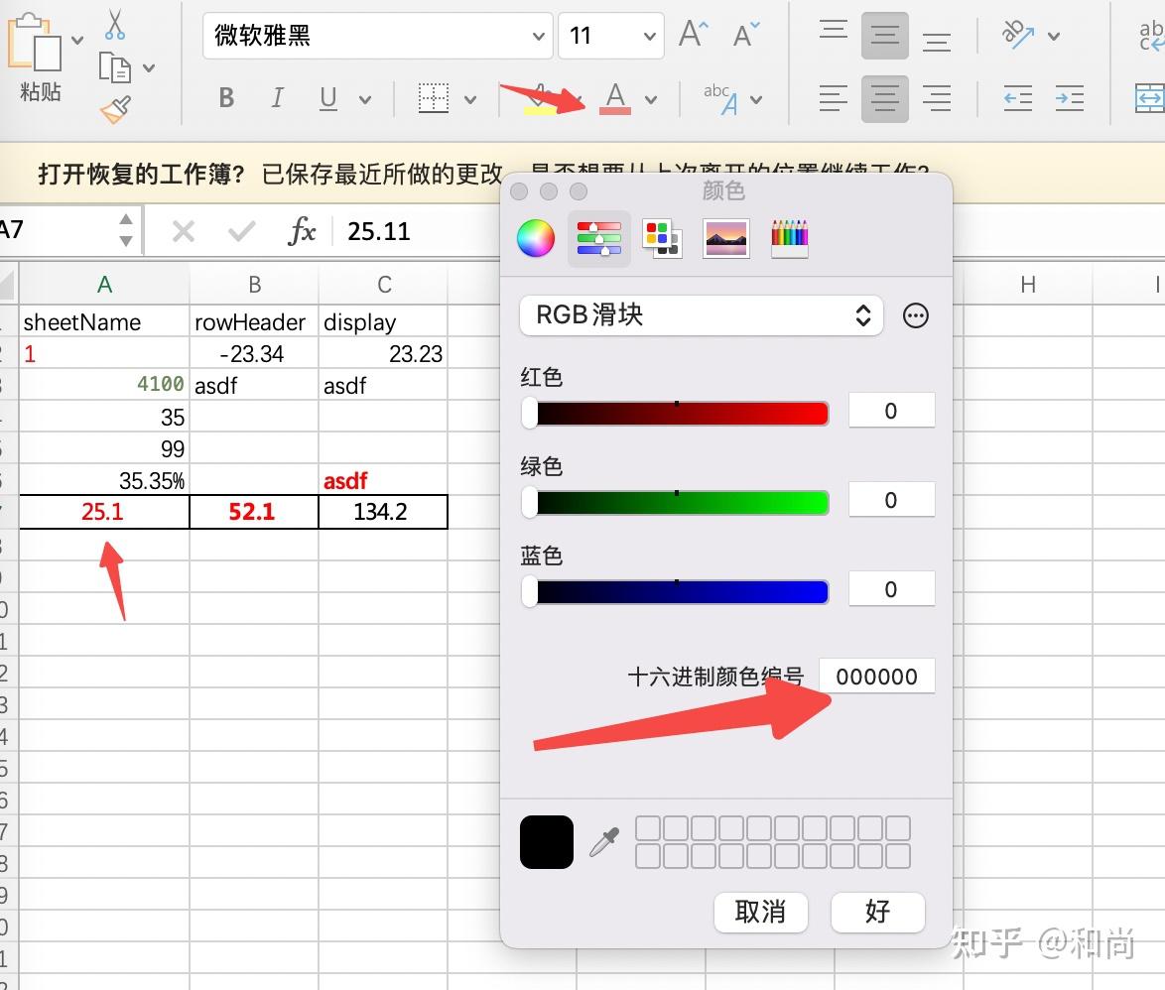
Task: Increase font size with larger A
Action: point(694,34)
